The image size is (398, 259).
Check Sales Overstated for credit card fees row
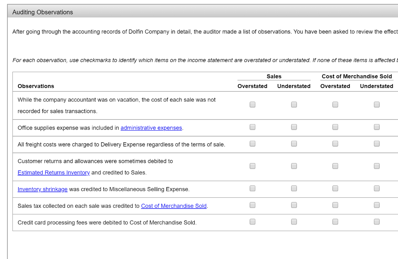(252, 222)
